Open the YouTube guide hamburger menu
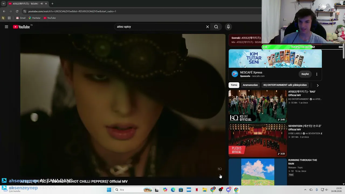The height and width of the screenshot is (194, 345). coord(6,27)
